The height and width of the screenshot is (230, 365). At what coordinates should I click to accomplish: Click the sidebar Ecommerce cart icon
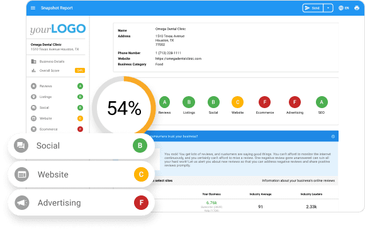34,129
